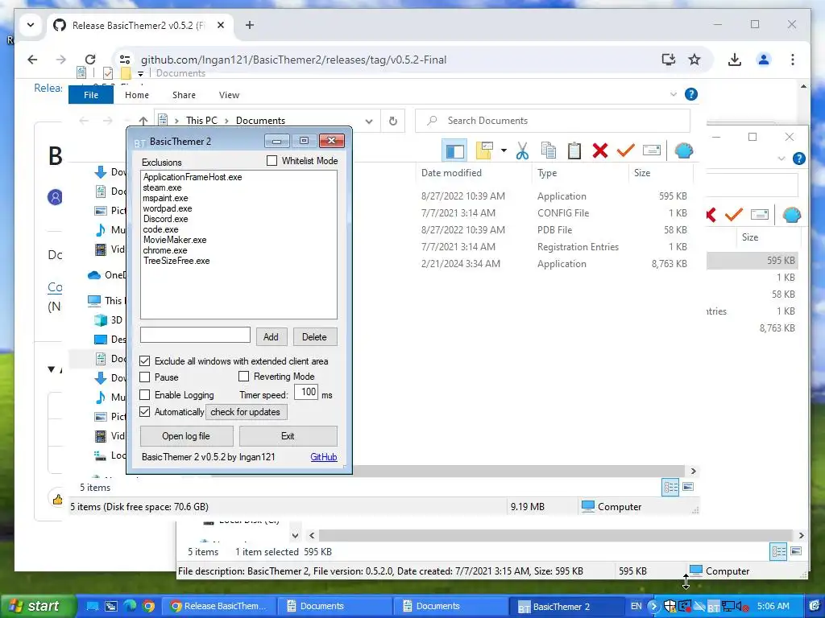Toggle the navigation pane icon in front Documents toolbar
This screenshot has height=618, width=825.
point(454,150)
